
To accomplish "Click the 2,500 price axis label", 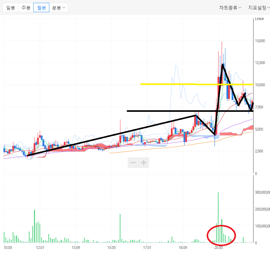I will (x=259, y=151).
